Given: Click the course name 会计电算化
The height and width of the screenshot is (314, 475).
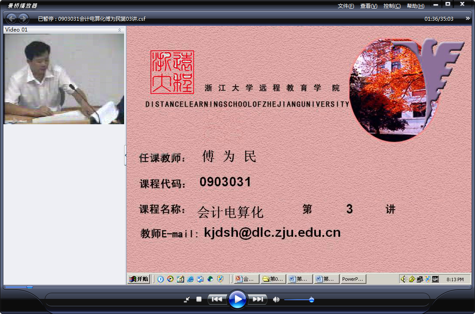Looking at the screenshot, I should tap(230, 212).
